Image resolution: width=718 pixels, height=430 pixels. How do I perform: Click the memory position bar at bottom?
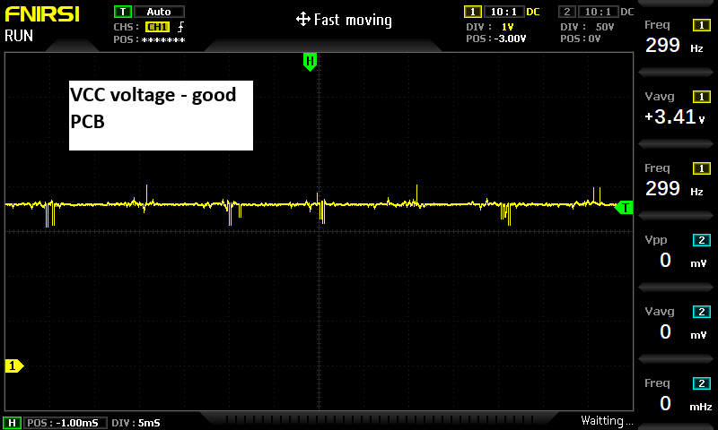pyautogui.click(x=380, y=419)
